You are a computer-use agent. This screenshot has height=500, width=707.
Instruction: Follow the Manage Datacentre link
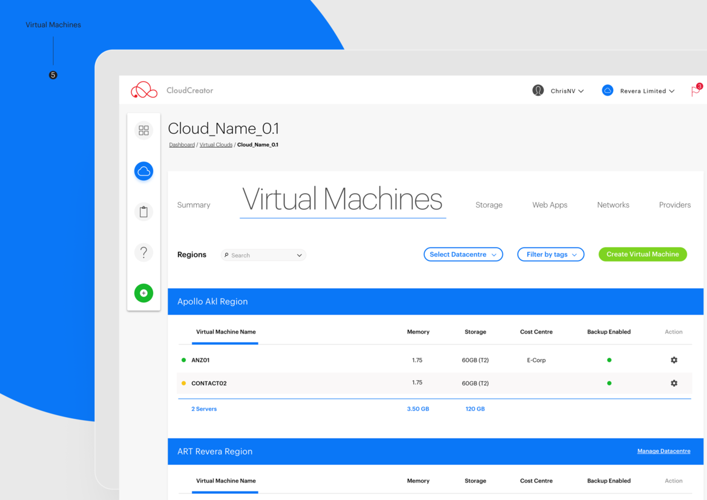coord(663,451)
